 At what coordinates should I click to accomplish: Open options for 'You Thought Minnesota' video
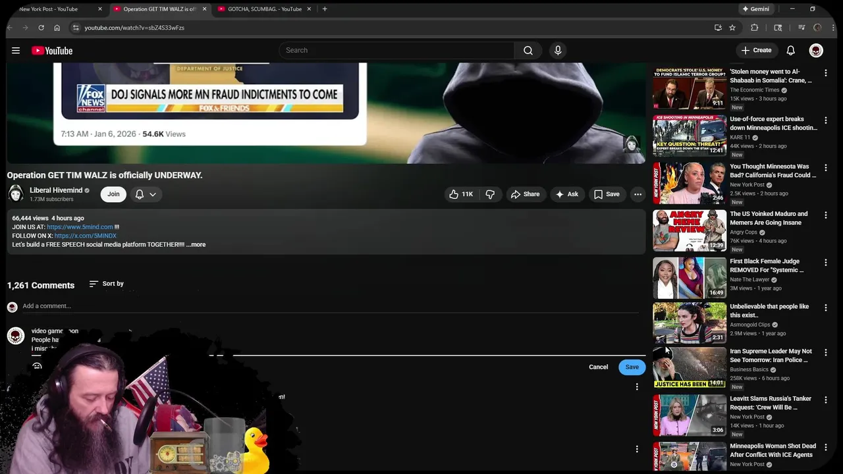pos(826,168)
